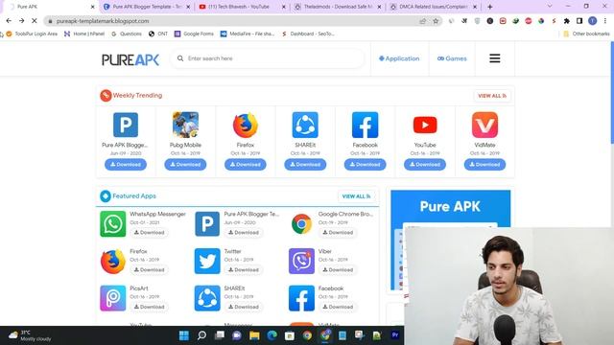614x345 pixels.
Task: Click View All in Weekly Trending
Action: pos(492,96)
